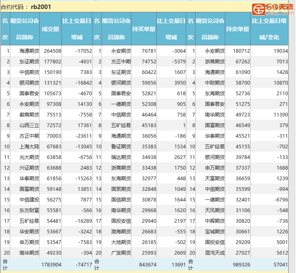Click volume change value -17052
This screenshot has height=273, width=296.
(x=84, y=51)
